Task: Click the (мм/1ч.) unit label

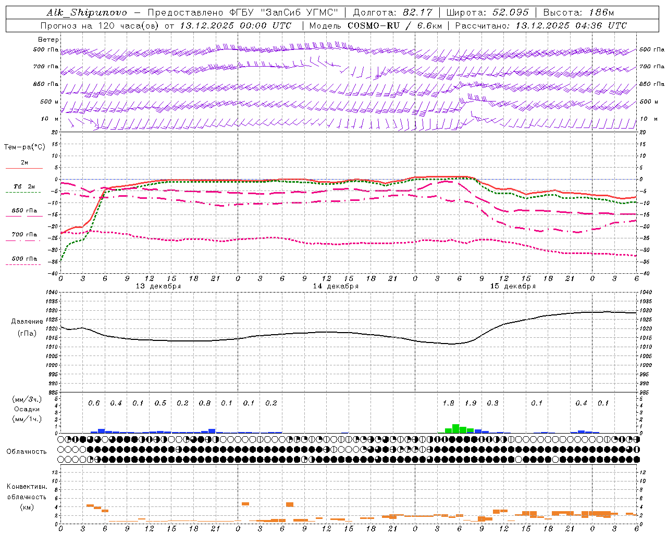Action: [x=27, y=419]
